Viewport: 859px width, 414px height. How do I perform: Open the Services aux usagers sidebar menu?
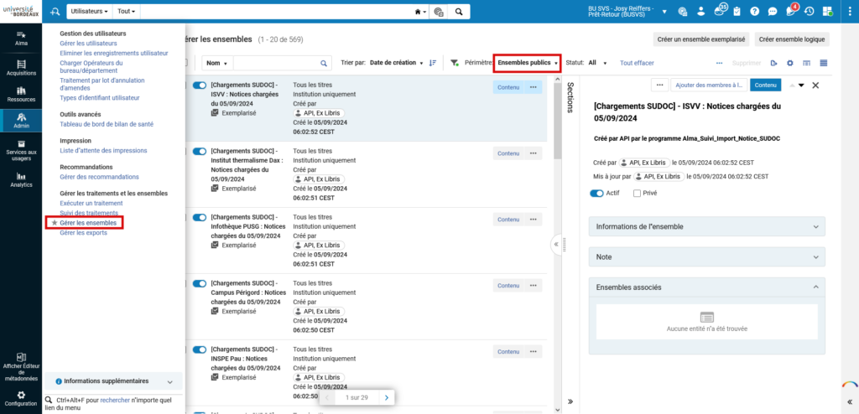21,151
